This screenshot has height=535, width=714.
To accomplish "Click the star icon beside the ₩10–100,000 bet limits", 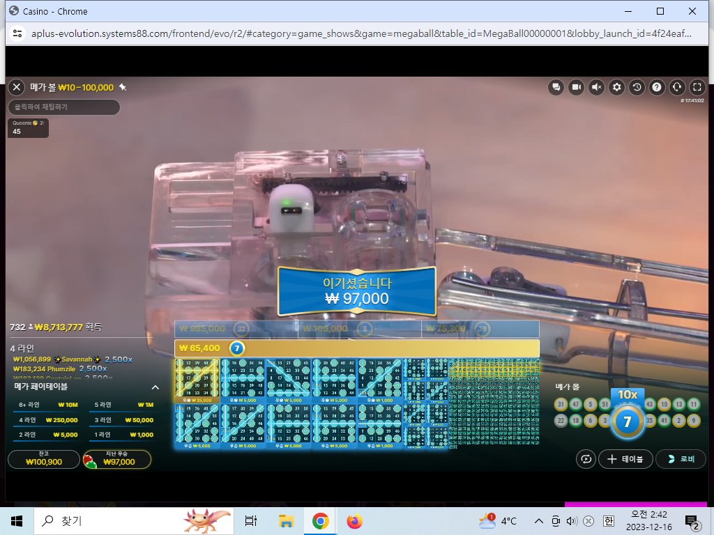I will [123, 87].
